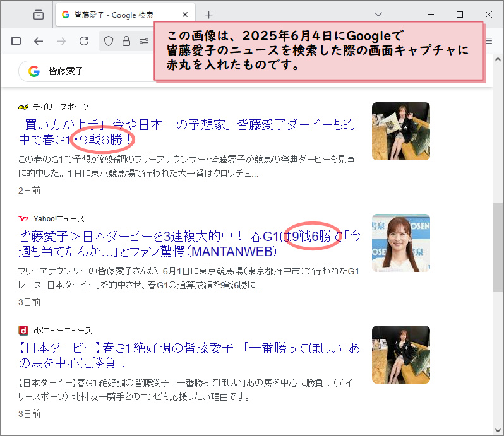Viewport: 504px width, 436px height.
Task: Click the scrollbar down arrow
Action: (x=498, y=430)
